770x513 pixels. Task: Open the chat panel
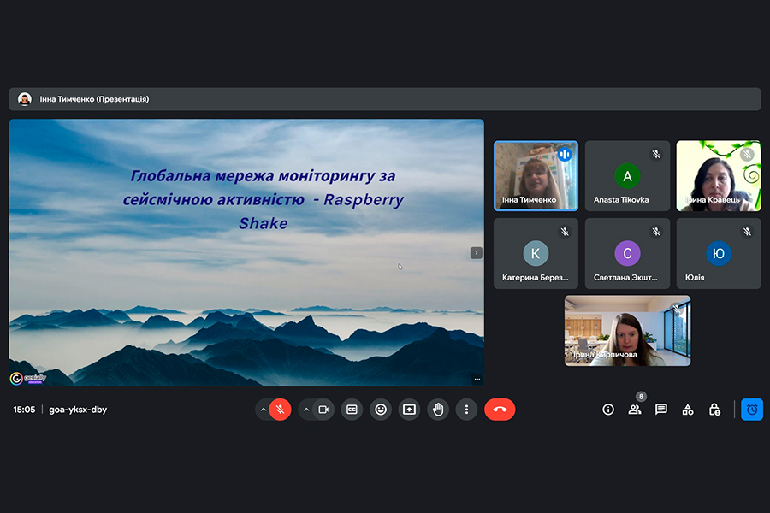pyautogui.click(x=661, y=410)
